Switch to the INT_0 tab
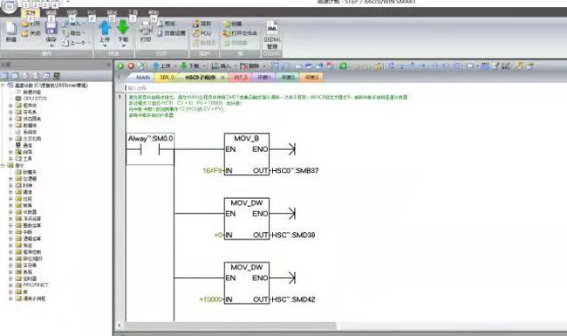The height and width of the screenshot is (336, 567). tap(241, 78)
